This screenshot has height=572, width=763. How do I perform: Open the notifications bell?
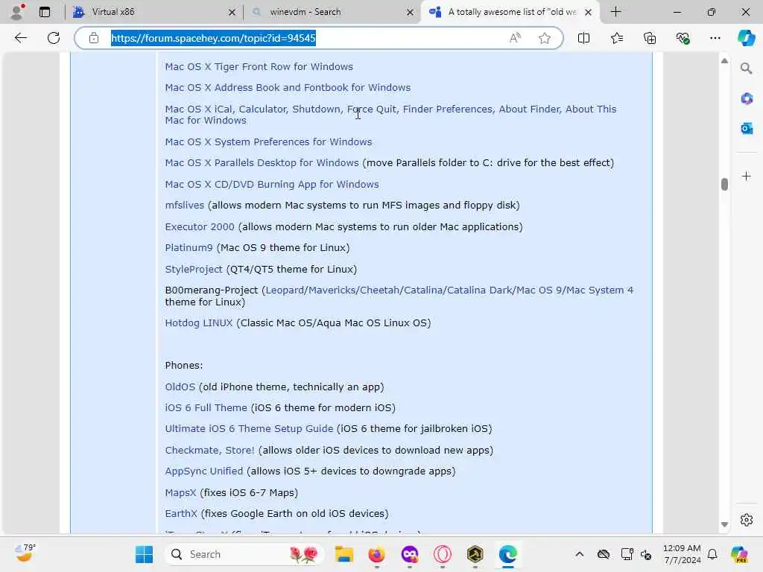(x=712, y=554)
